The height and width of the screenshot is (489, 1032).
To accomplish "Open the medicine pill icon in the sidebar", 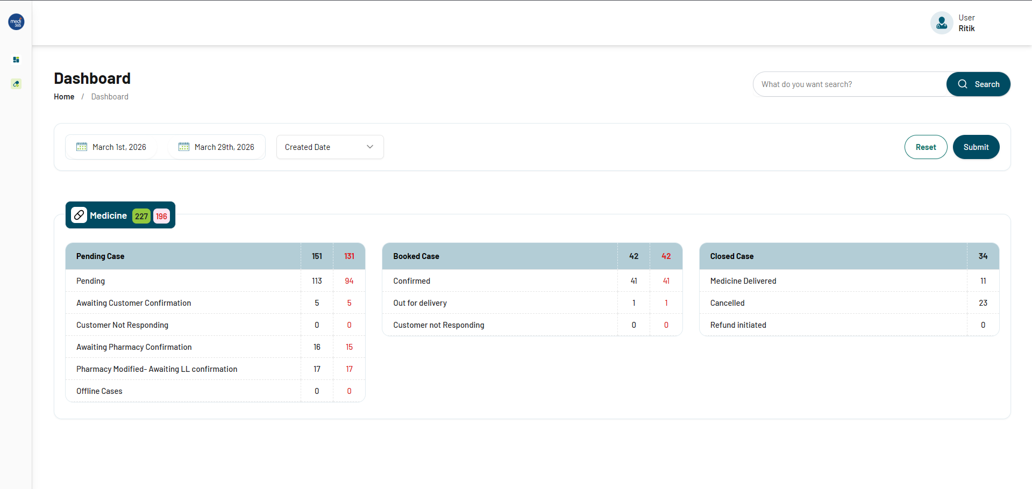I will 16,84.
